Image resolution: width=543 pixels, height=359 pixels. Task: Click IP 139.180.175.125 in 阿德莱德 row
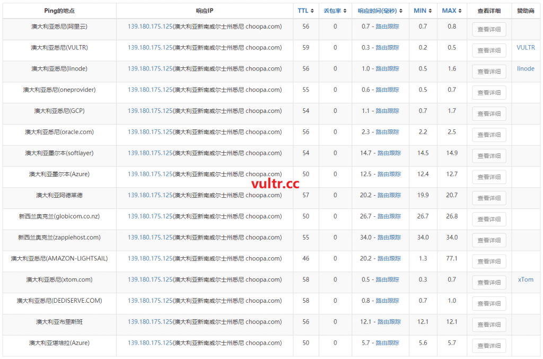(x=150, y=195)
